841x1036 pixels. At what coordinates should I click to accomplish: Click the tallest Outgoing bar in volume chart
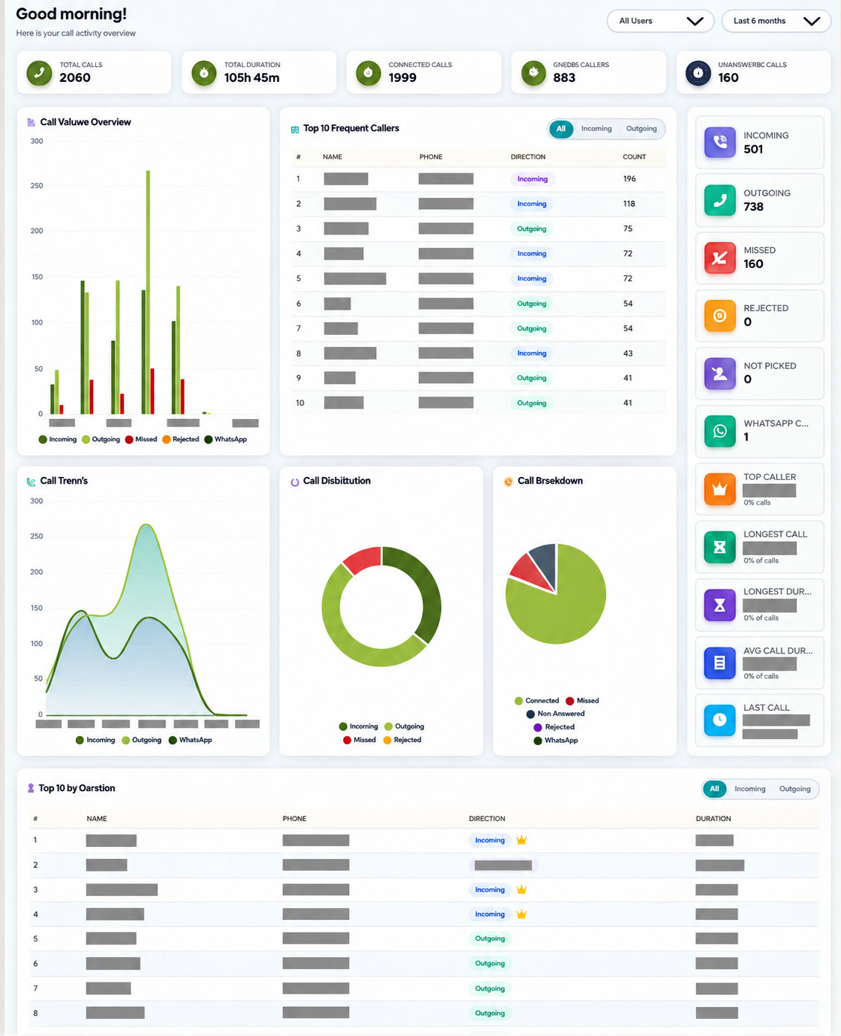[x=148, y=292]
